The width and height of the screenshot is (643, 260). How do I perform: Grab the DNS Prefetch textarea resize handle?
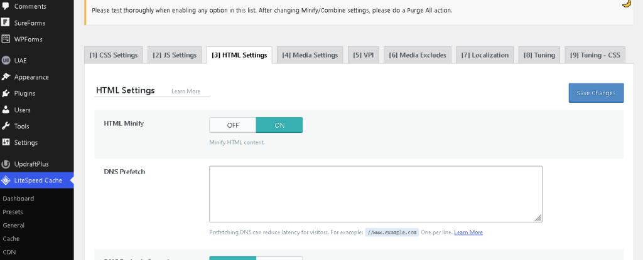tap(538, 218)
